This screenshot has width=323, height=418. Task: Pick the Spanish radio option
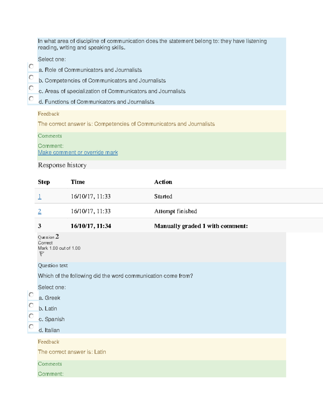click(31, 316)
